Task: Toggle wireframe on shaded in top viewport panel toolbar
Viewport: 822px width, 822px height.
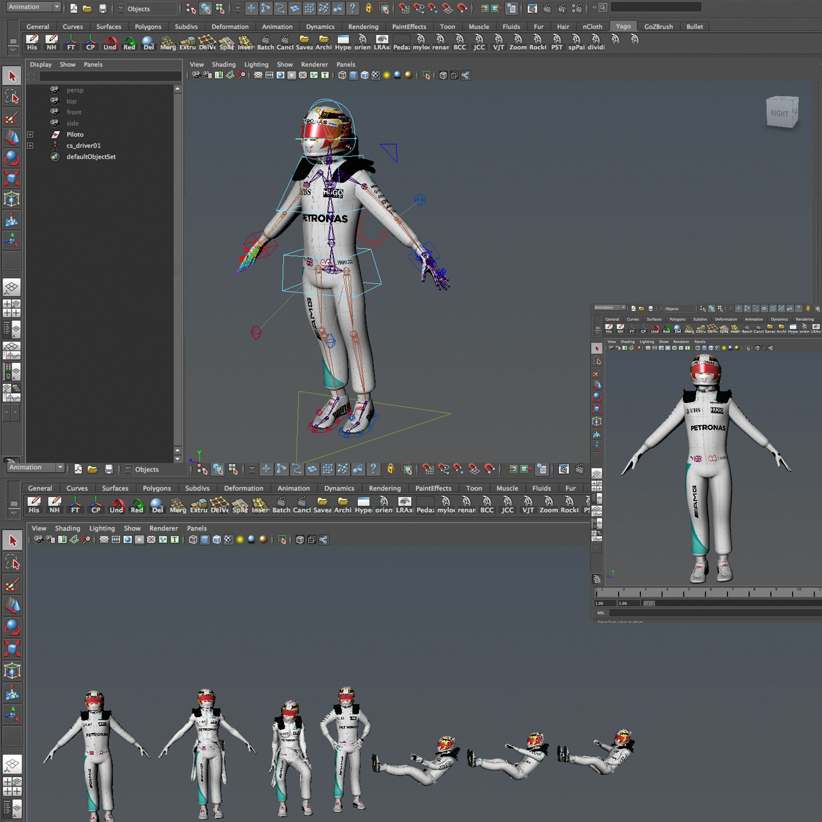Action: [x=364, y=75]
